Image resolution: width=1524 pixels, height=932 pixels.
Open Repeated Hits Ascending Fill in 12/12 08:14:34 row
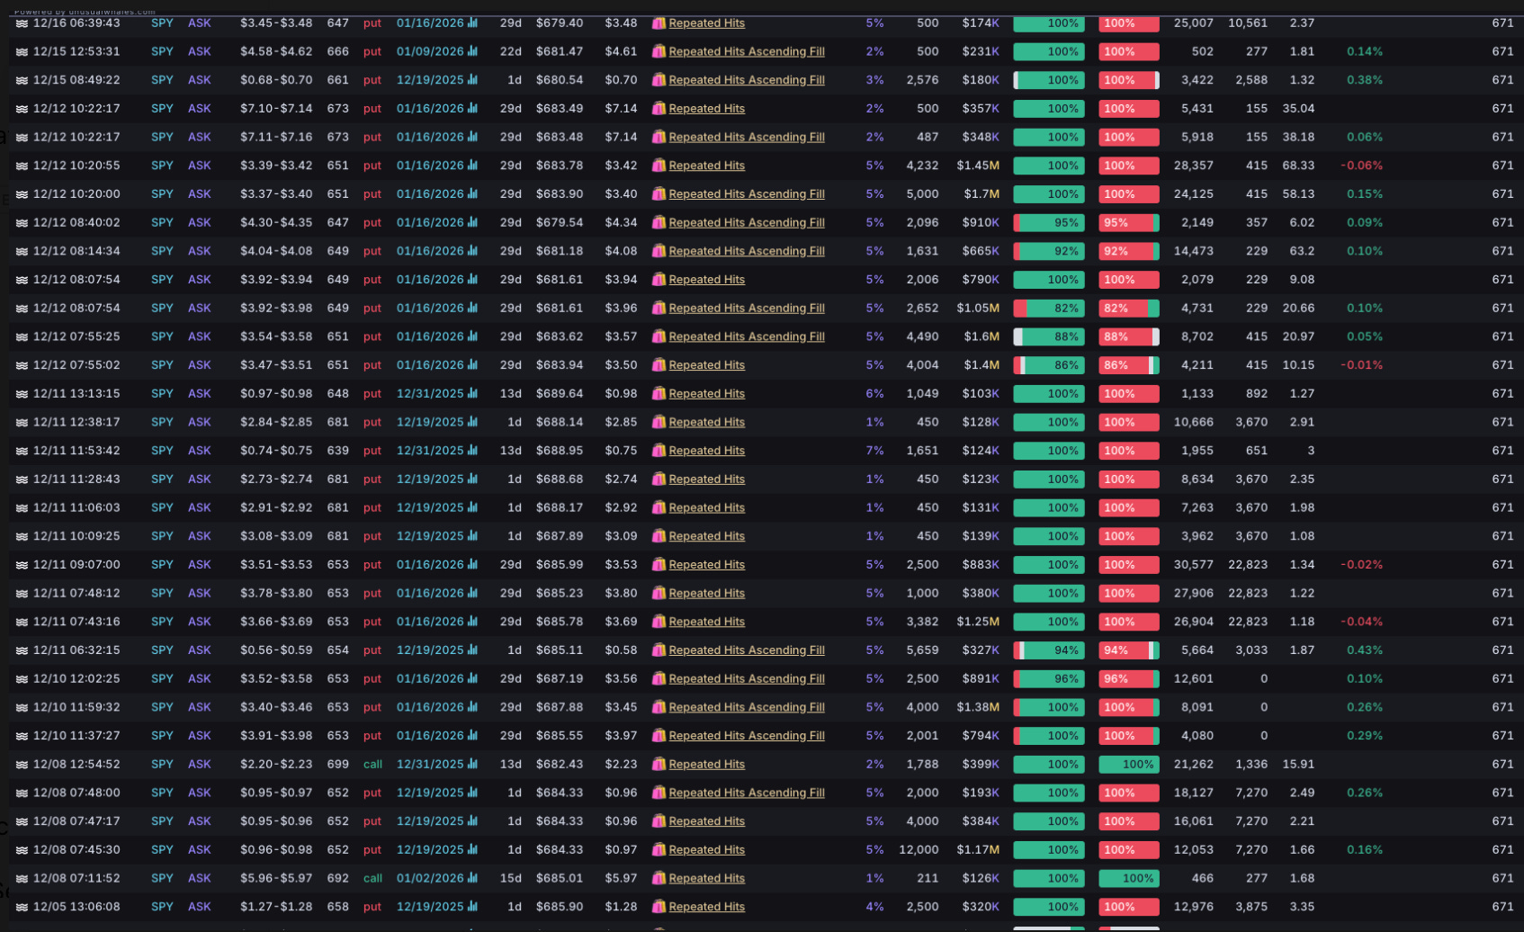point(746,251)
